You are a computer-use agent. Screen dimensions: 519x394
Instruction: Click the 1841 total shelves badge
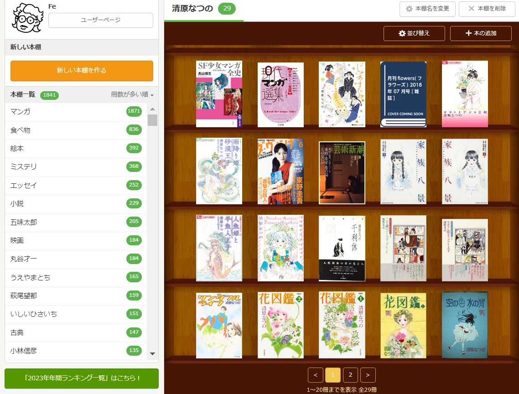[49, 95]
